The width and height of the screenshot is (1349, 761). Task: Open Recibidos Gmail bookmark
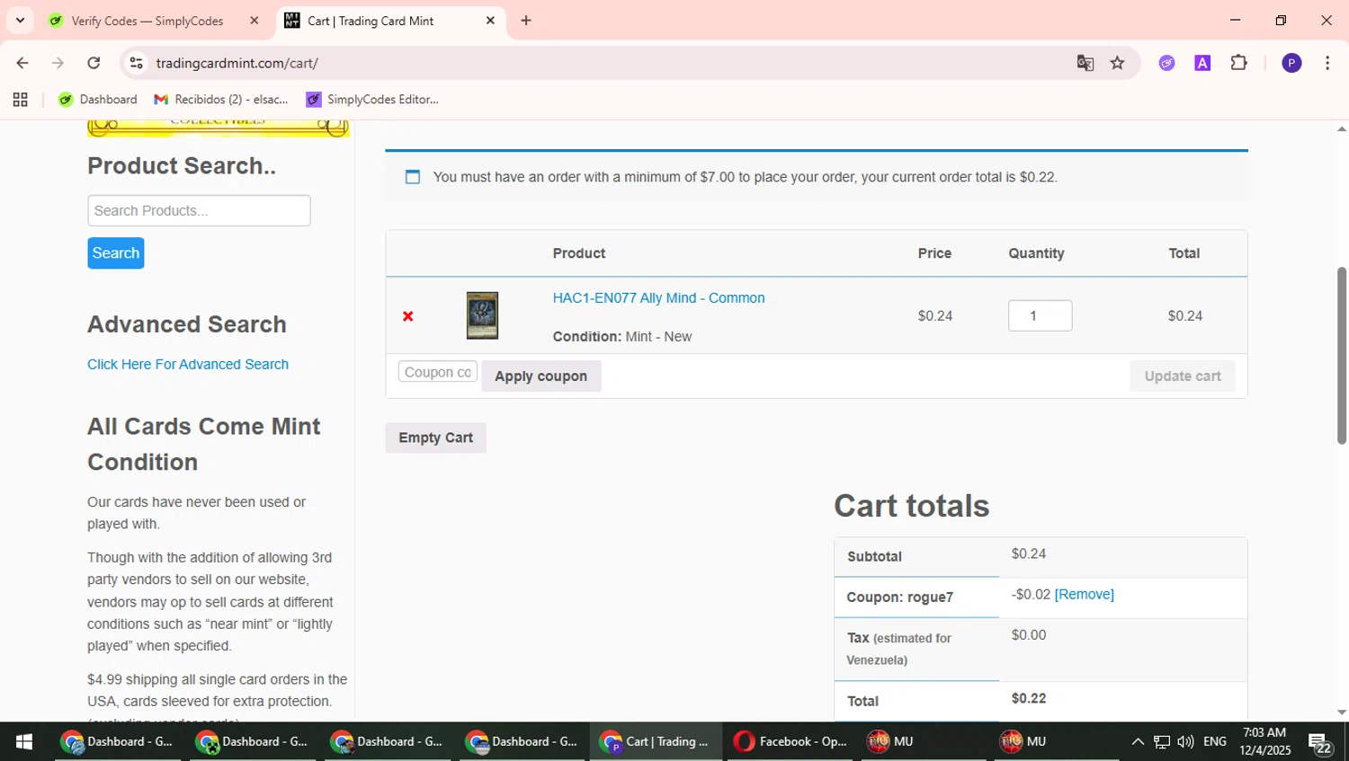pos(221,100)
